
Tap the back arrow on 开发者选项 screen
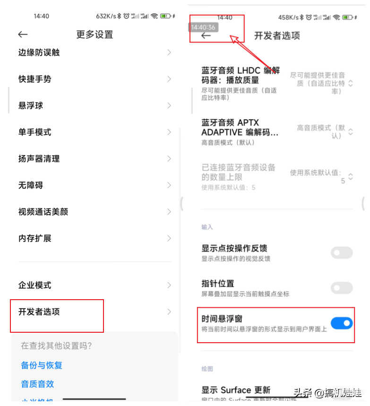[x=206, y=36]
